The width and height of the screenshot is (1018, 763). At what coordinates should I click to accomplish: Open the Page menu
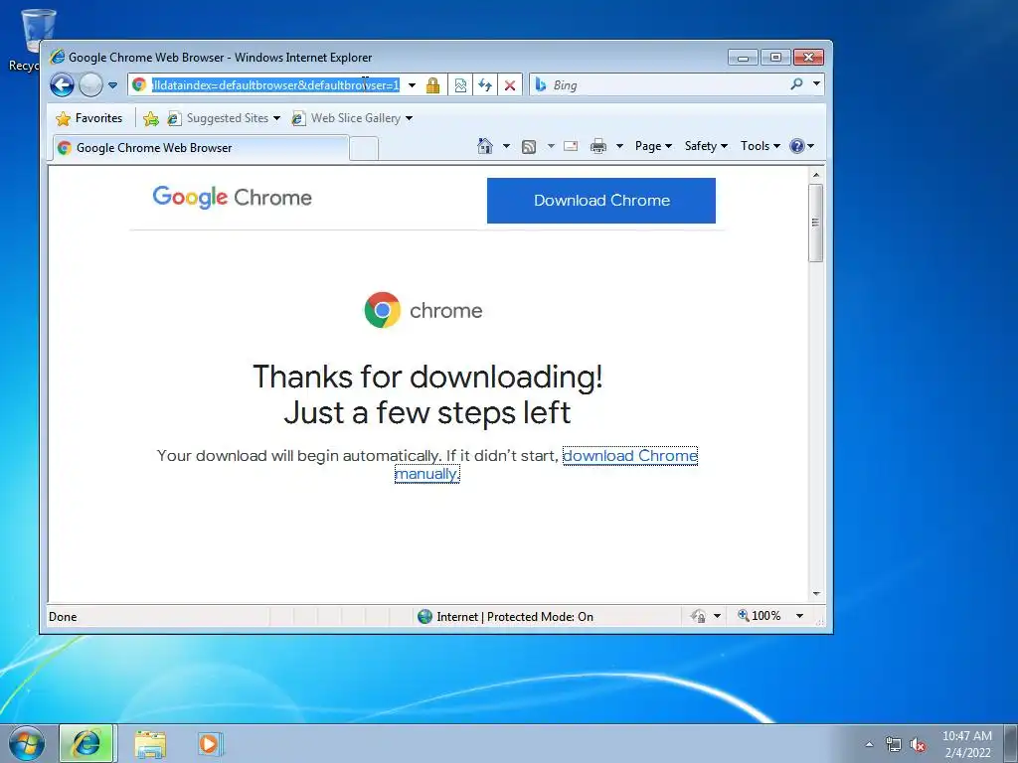tap(653, 146)
